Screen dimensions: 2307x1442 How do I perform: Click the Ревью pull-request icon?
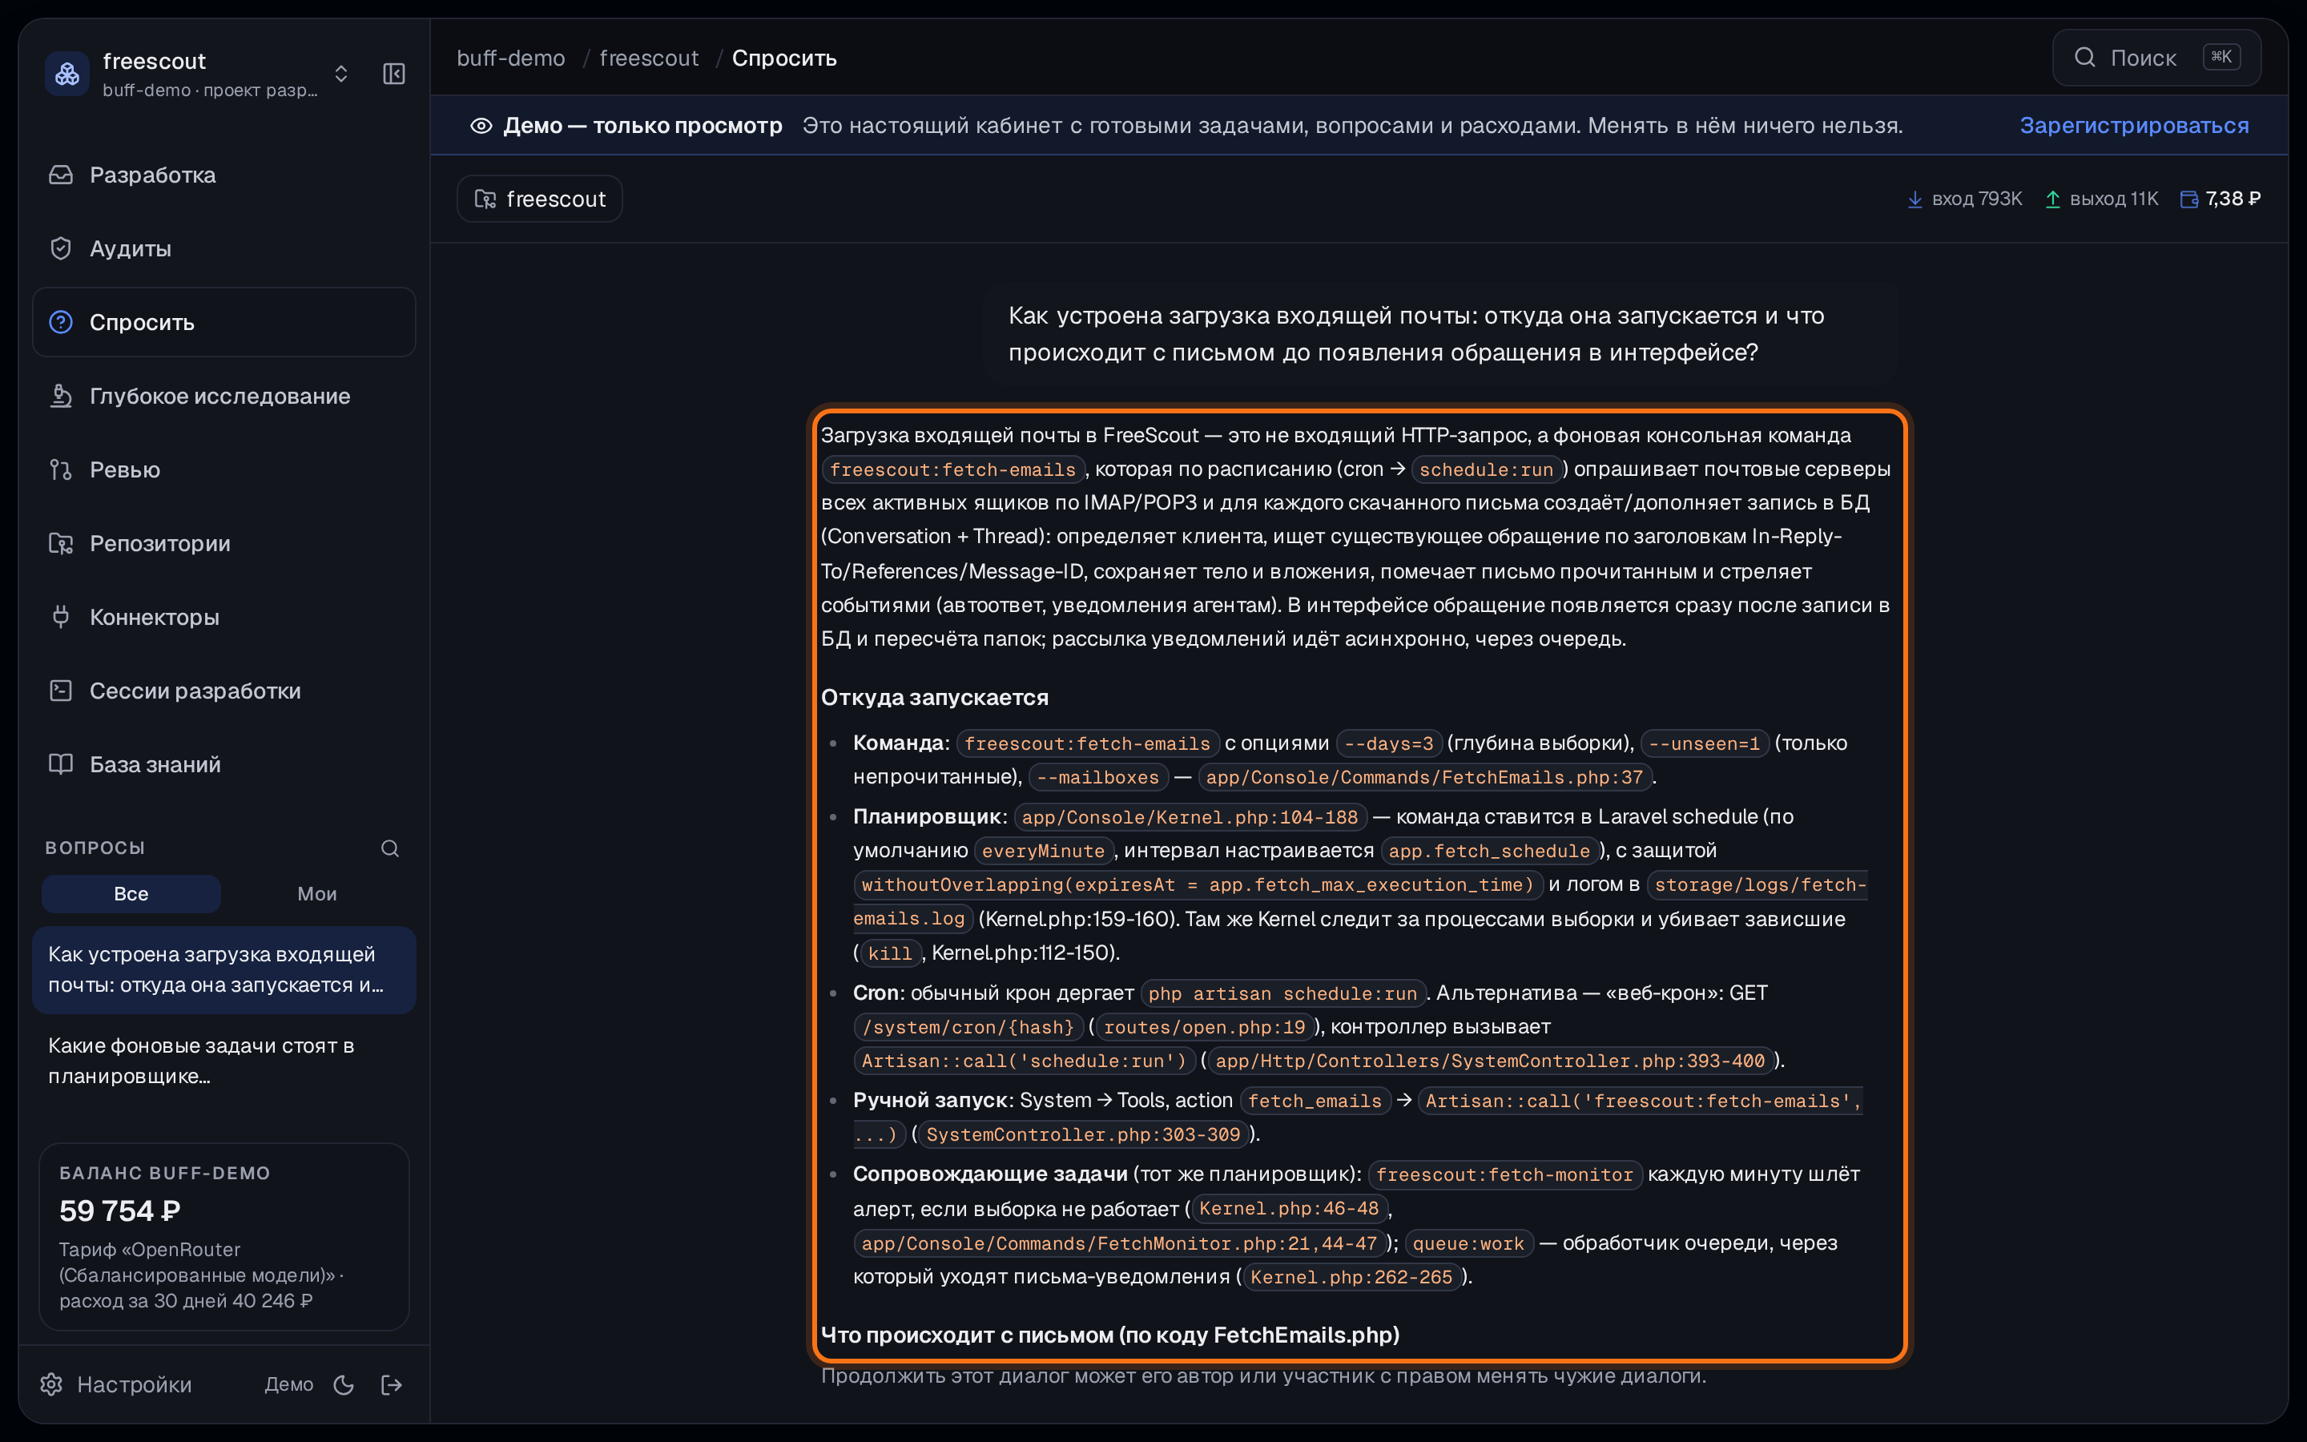pyautogui.click(x=61, y=469)
